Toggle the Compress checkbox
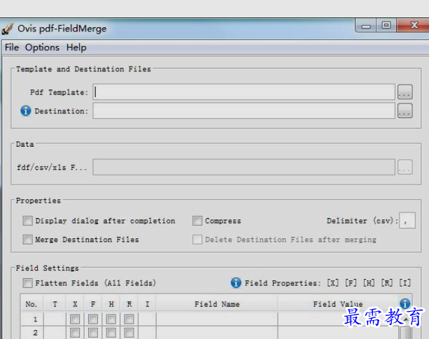429x339 pixels. (197, 221)
